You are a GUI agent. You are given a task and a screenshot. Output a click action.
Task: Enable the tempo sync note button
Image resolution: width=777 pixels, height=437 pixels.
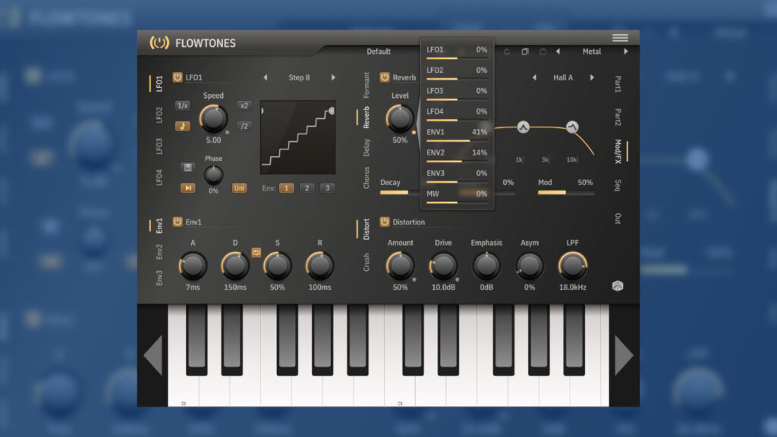coord(183,126)
